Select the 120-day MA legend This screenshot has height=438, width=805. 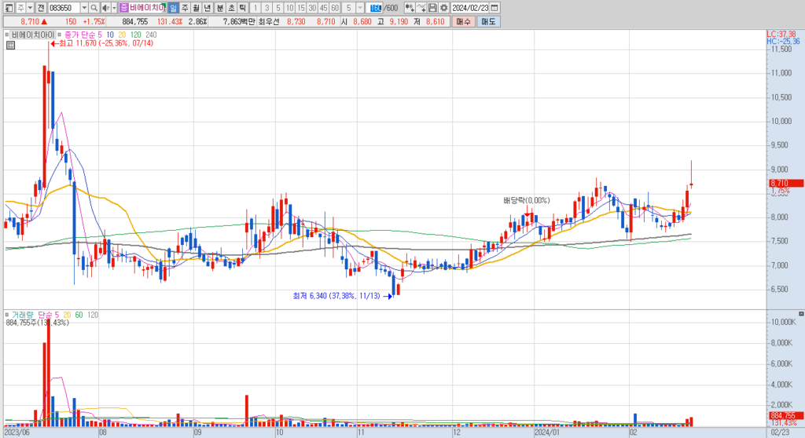(135, 35)
